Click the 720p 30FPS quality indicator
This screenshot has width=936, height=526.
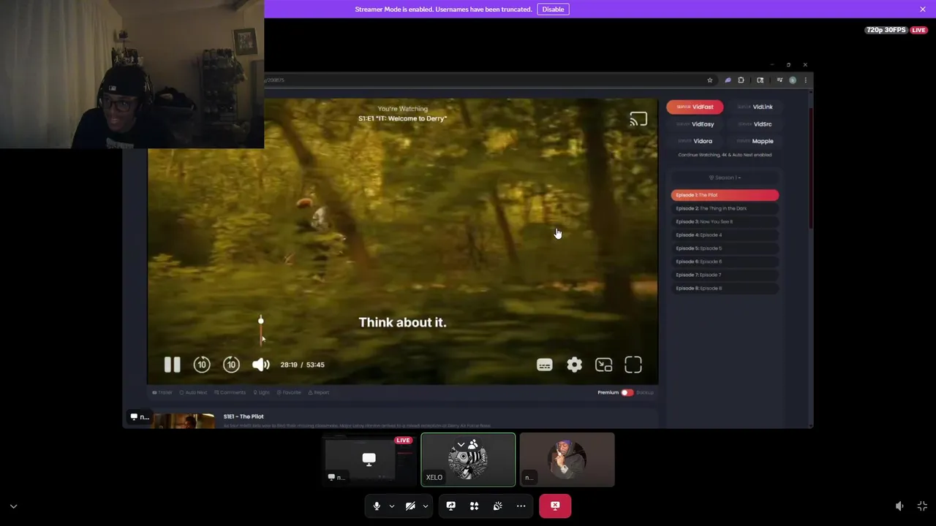click(886, 30)
